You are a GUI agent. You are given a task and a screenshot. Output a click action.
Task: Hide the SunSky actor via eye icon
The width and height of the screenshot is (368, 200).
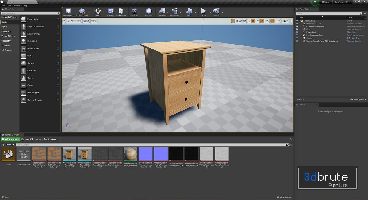(x=297, y=38)
